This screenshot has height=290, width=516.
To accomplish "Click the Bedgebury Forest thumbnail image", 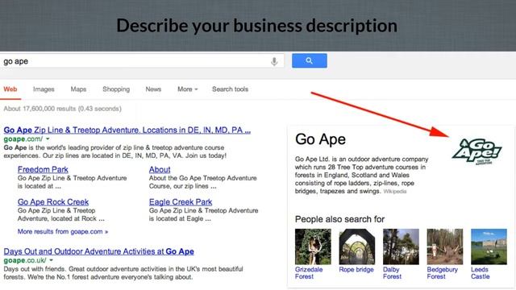I will click(x=445, y=246).
